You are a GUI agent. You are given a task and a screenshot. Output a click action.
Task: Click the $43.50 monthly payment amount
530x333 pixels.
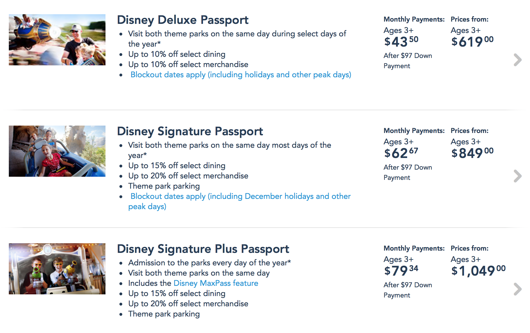(x=401, y=41)
